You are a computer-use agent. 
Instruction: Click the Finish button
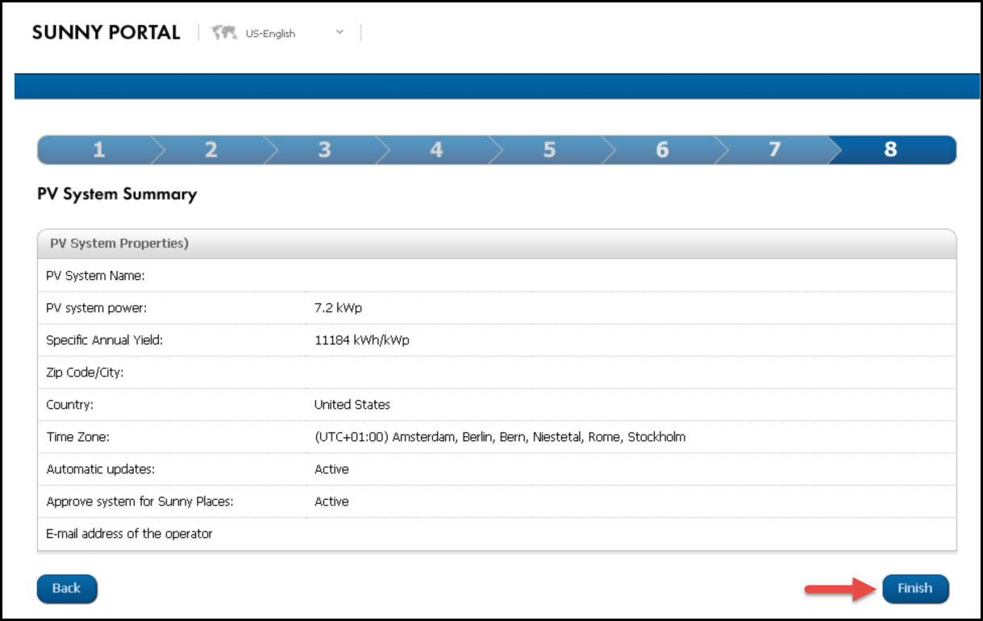(x=915, y=588)
